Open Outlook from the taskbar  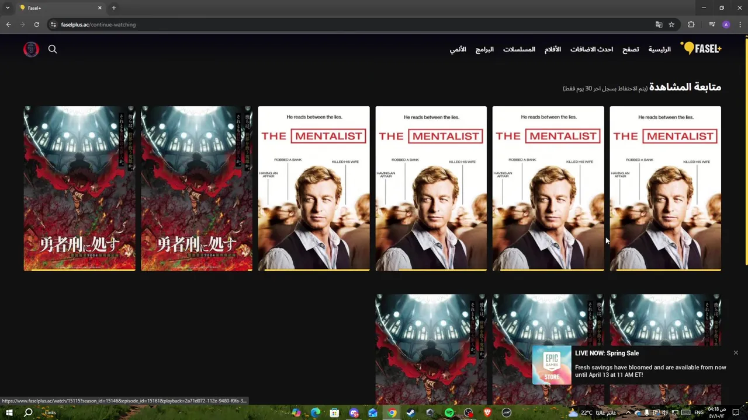click(x=373, y=413)
